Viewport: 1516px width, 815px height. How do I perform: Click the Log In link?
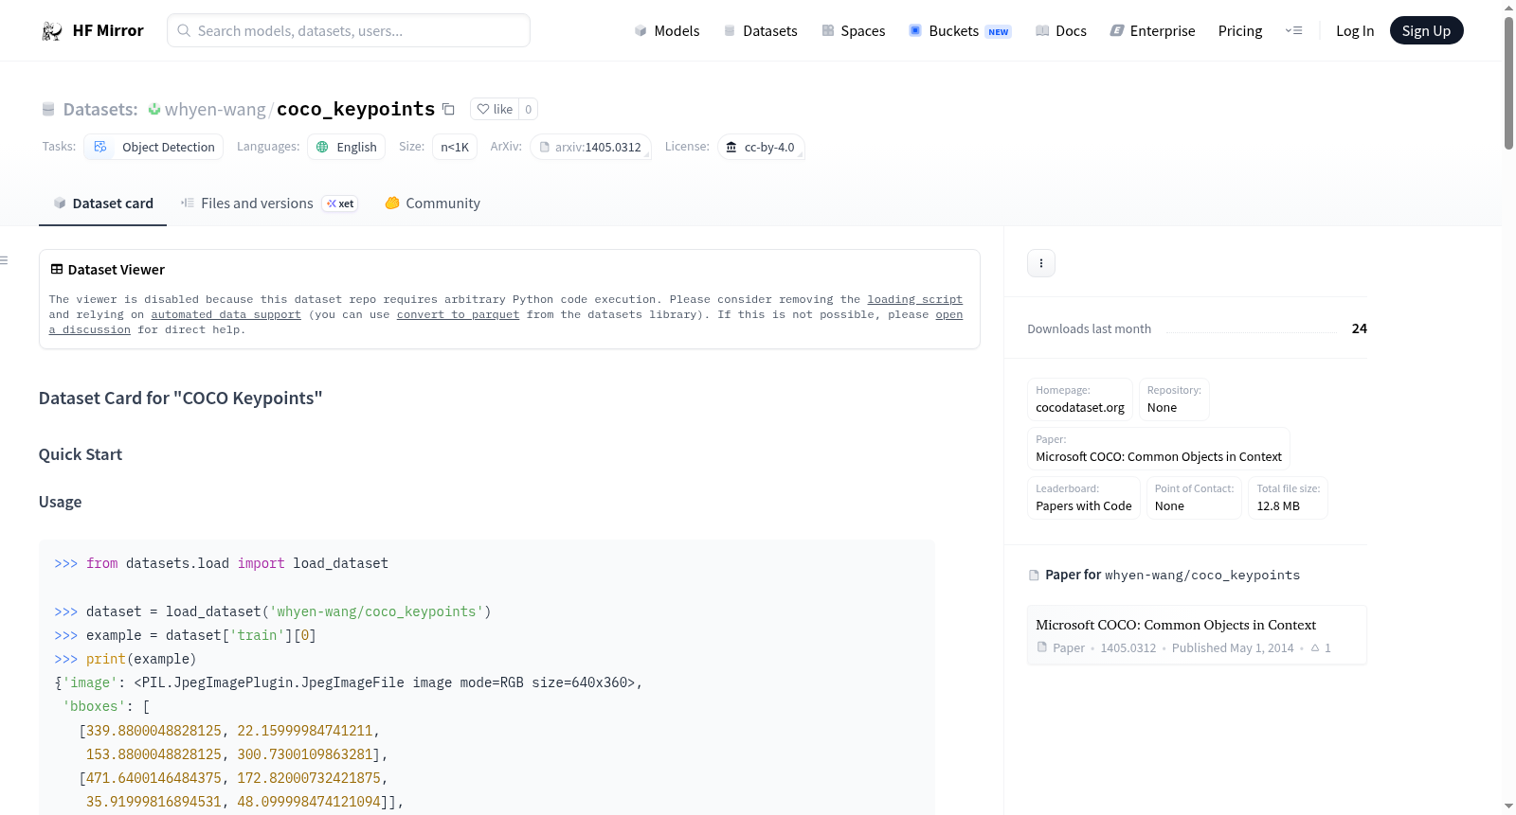pyautogui.click(x=1355, y=31)
